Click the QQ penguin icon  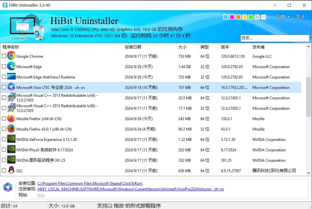click(11, 170)
